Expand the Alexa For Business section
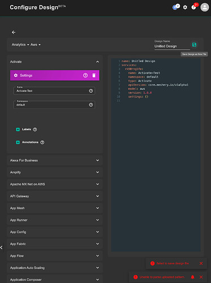Viewport: 211px width, 283px height. click(55, 160)
